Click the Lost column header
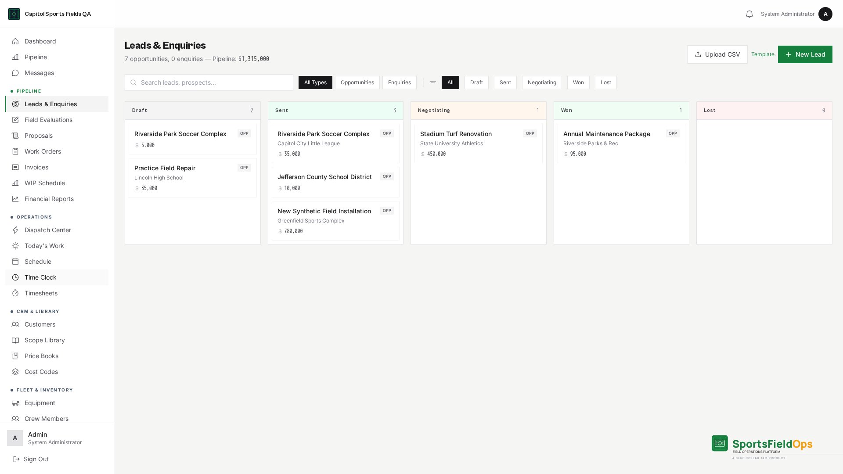The image size is (843, 474). [764, 111]
